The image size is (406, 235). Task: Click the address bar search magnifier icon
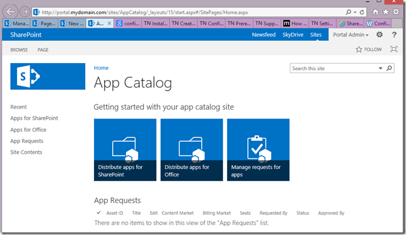click(x=349, y=12)
